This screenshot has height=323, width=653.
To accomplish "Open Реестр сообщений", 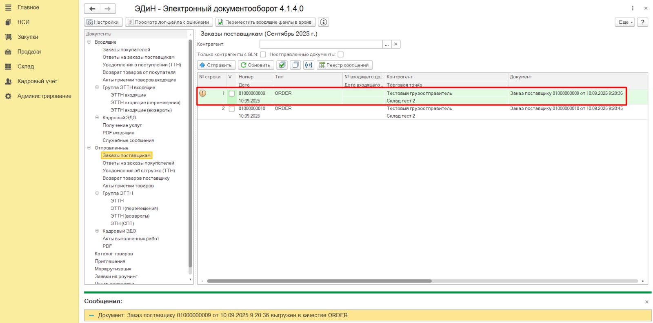I will [344, 65].
